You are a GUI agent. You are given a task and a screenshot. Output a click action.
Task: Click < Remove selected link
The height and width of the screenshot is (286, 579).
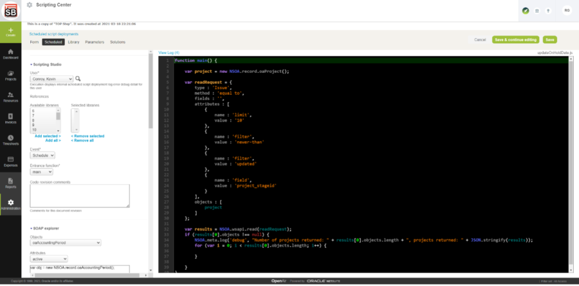pos(87,136)
